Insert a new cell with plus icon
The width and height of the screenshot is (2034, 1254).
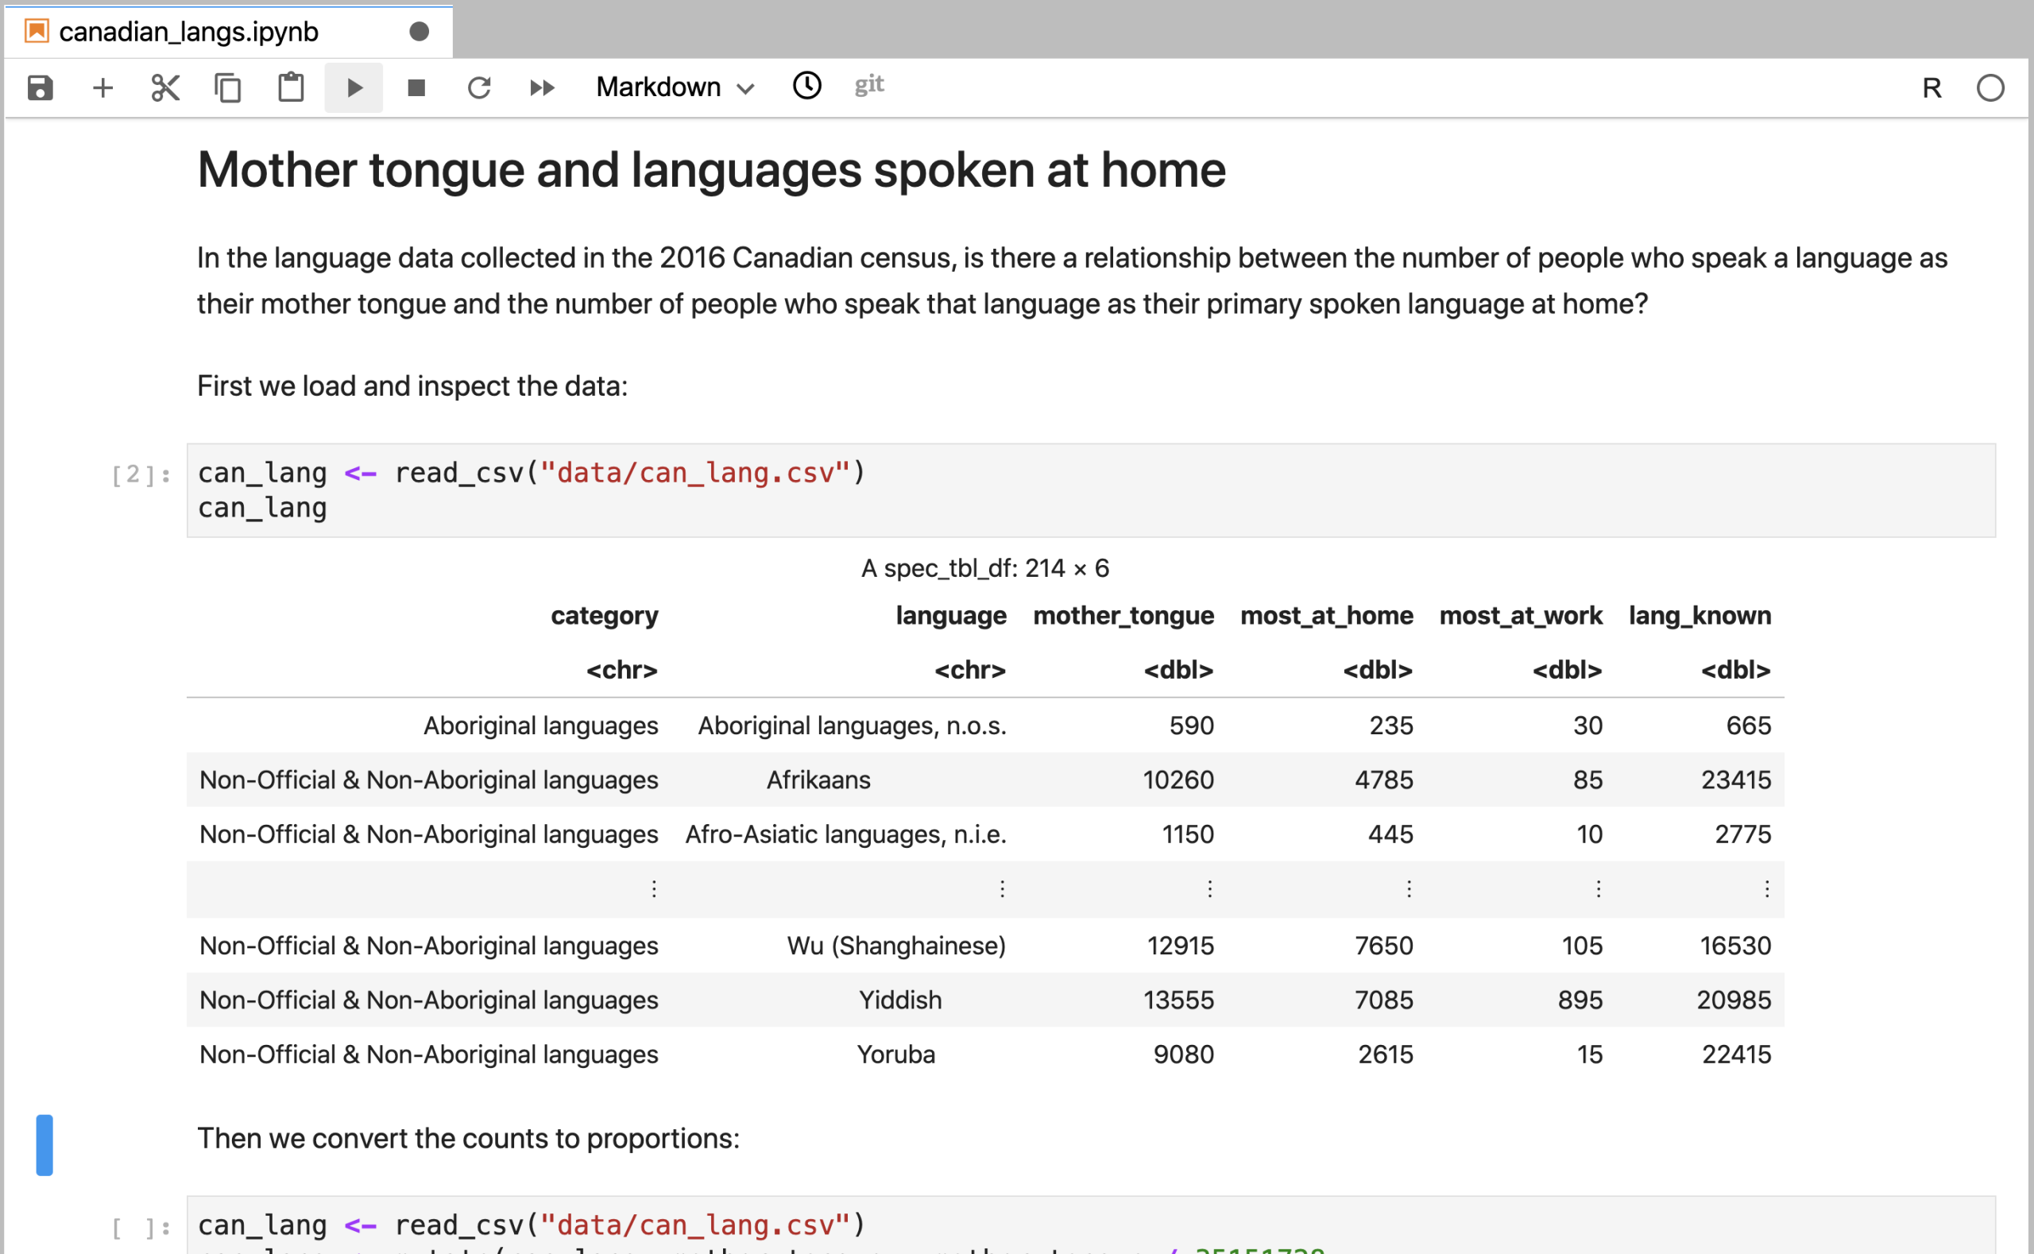pos(102,88)
